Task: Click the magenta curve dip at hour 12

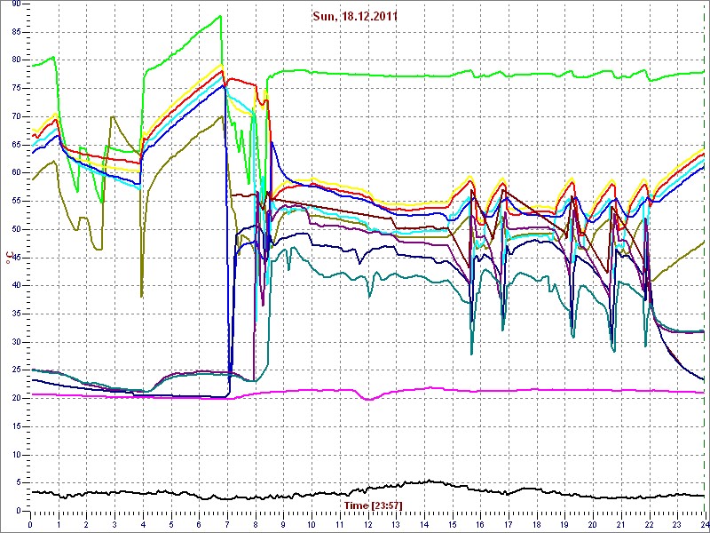Action: [x=369, y=399]
